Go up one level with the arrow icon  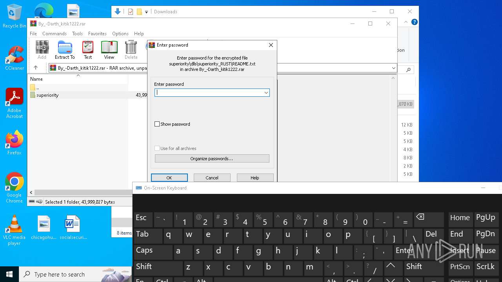[x=36, y=68]
